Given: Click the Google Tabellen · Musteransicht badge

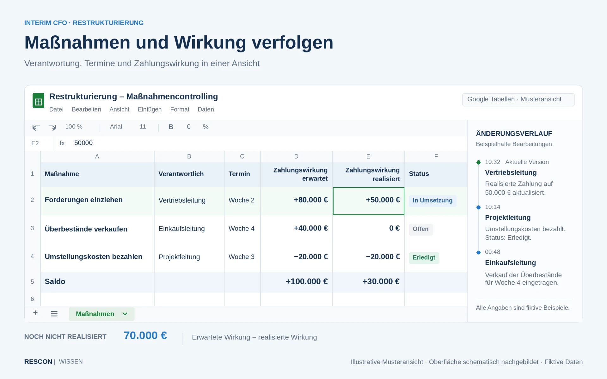Looking at the screenshot, I should 518,99.
